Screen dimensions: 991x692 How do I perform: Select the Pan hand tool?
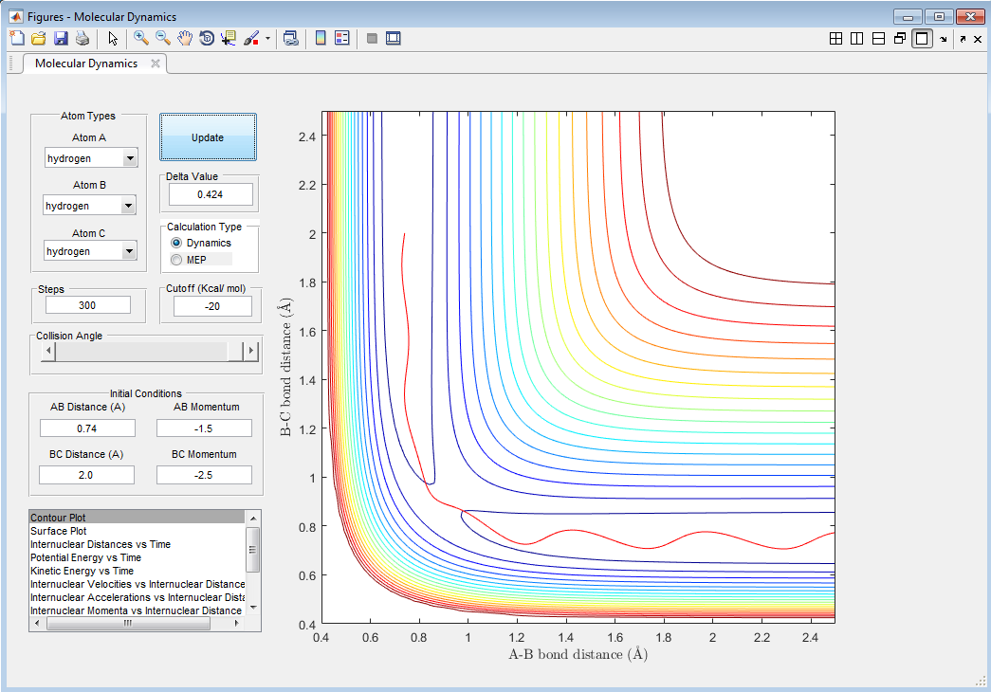point(185,38)
